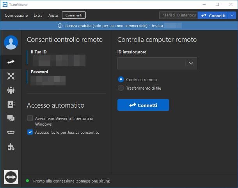This screenshot has width=238, height=188.
Task: Click the top-right Connetti button
Action: pos(213,15)
